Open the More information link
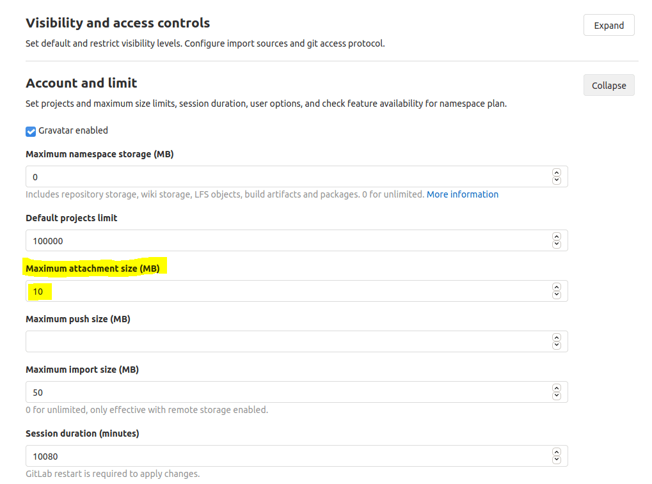This screenshot has height=484, width=652. point(462,194)
